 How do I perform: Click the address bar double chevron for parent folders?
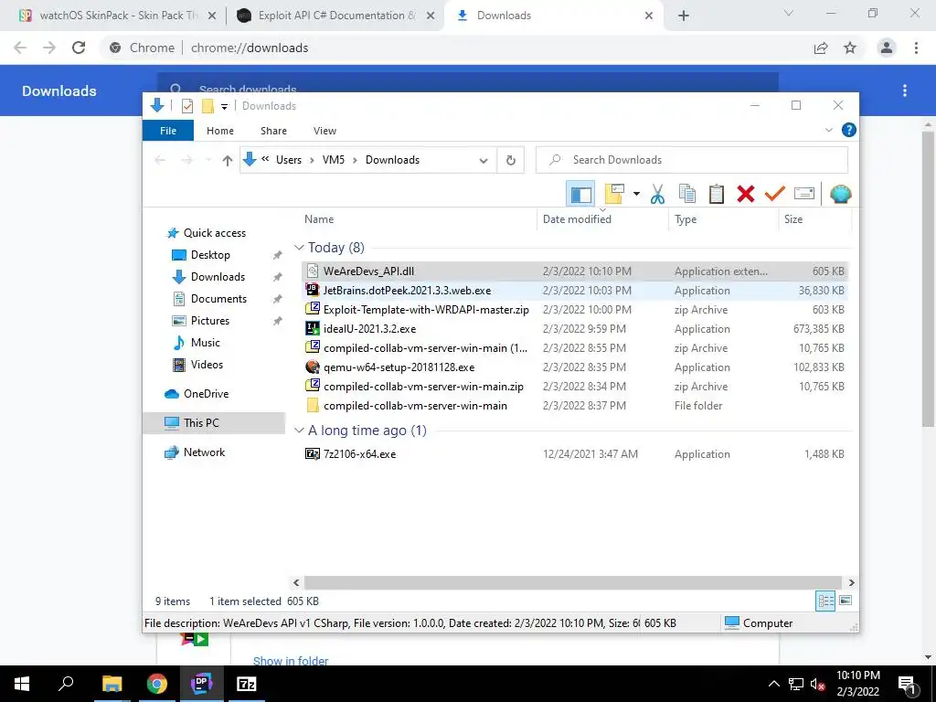click(265, 159)
